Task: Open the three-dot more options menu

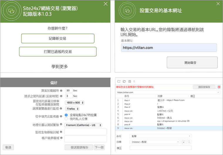Action: click(134, 81)
